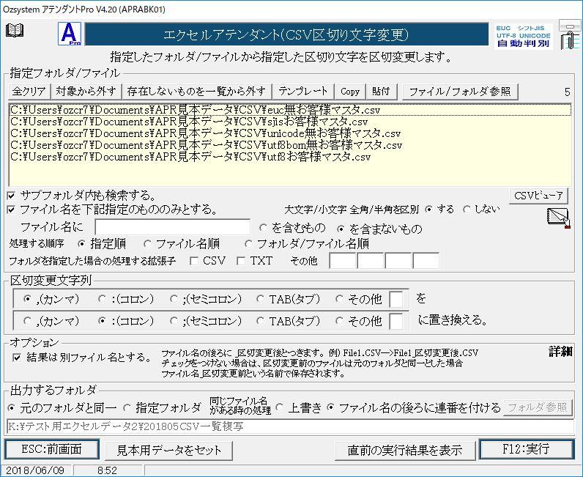The width and height of the screenshot is (583, 477).
Task: Click the last その他 extension box
Action: coord(426,261)
